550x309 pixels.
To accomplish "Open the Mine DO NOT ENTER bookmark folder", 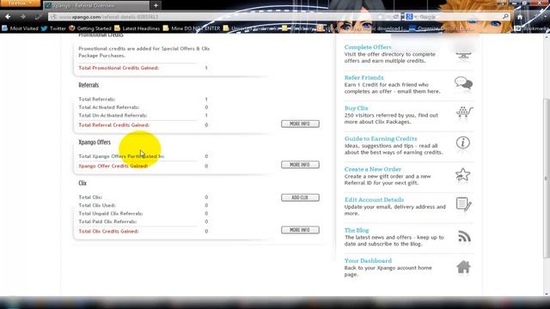I will [x=192, y=28].
